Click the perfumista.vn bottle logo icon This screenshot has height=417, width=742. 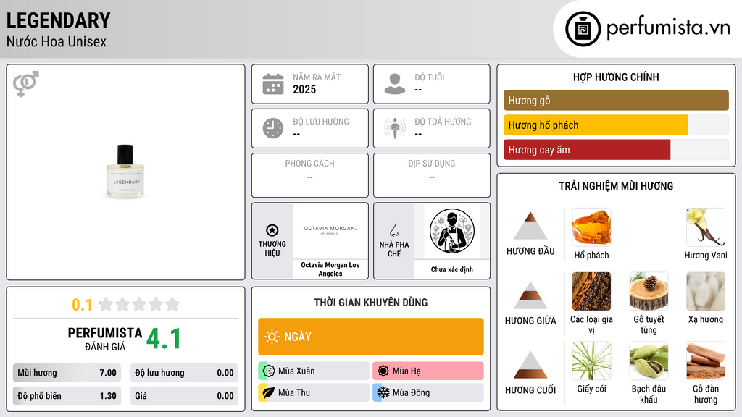tap(583, 29)
